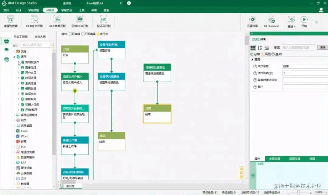Switch to 常用节点 ribbon tab
Image resolution: width=328 pixels, height=195 pixels.
click(x=67, y=10)
